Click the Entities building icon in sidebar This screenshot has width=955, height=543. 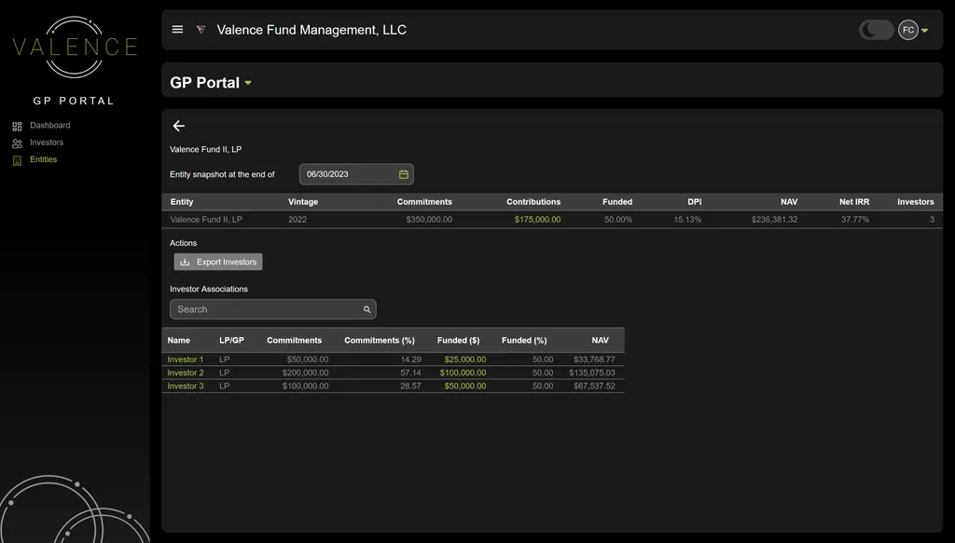click(17, 160)
